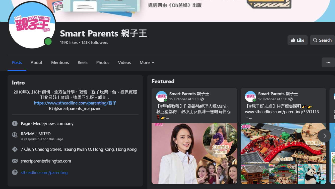
Task: Click the 7 Chun Cheong Street address
Action: [x=79, y=149]
